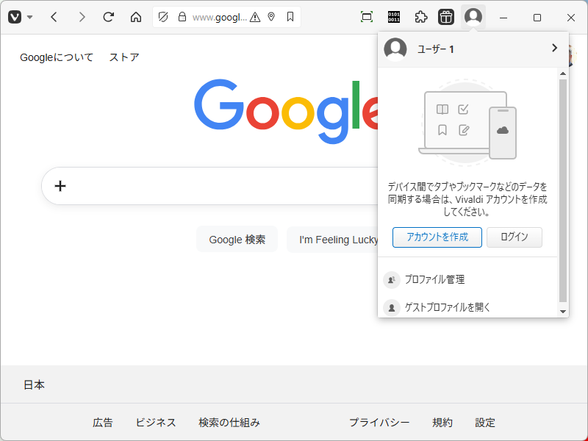The height and width of the screenshot is (441, 588).
Task: Open the ストア link
Action: (124, 57)
